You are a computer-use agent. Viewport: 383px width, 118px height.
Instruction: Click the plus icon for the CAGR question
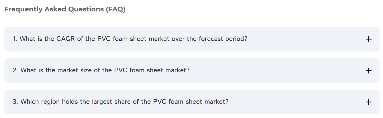point(368,39)
